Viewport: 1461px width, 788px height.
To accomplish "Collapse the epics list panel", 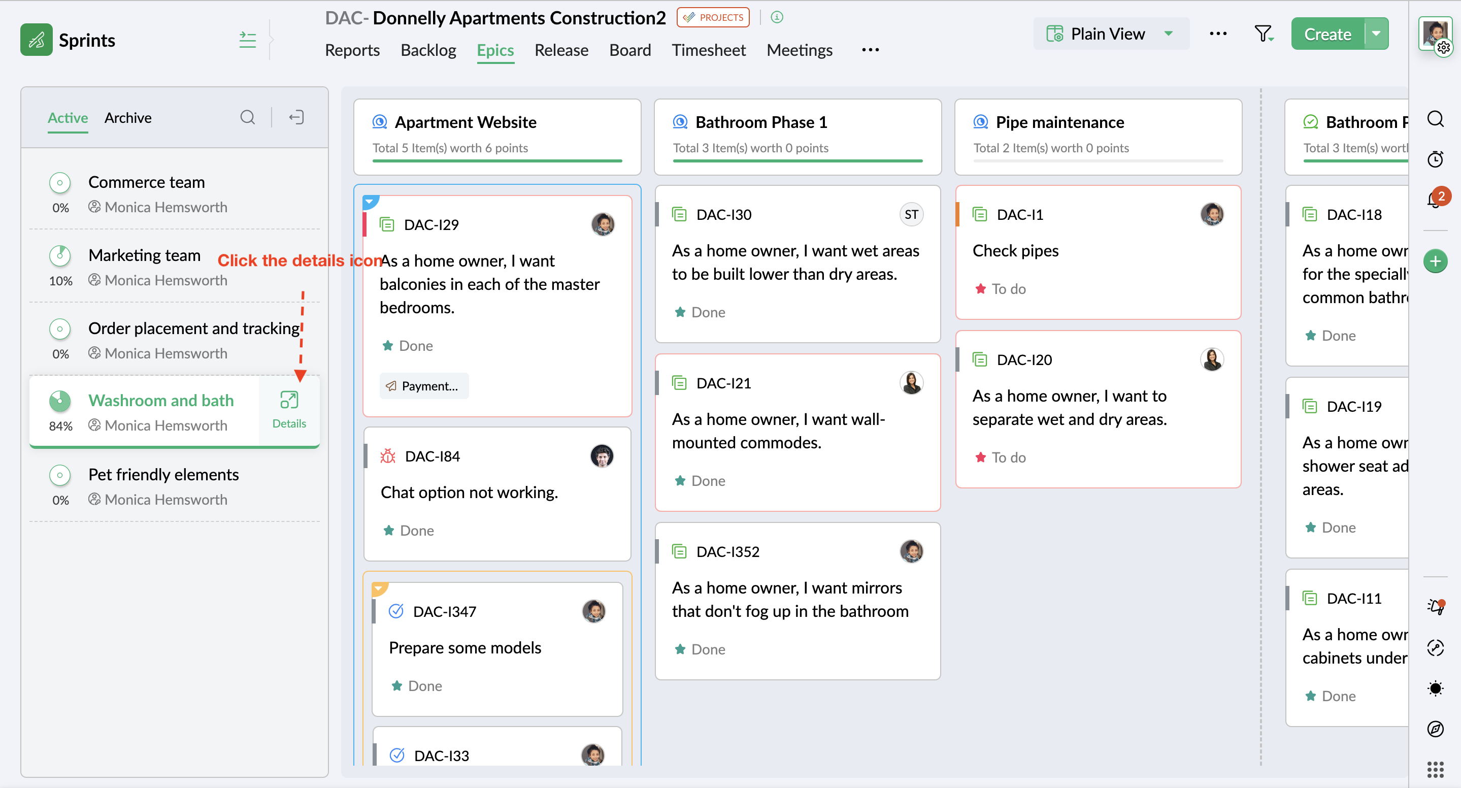I will [x=296, y=117].
